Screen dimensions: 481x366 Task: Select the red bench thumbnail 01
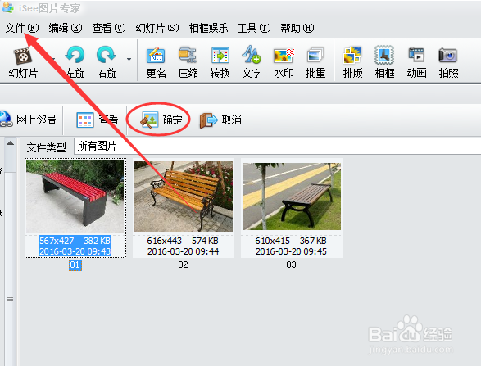point(75,197)
